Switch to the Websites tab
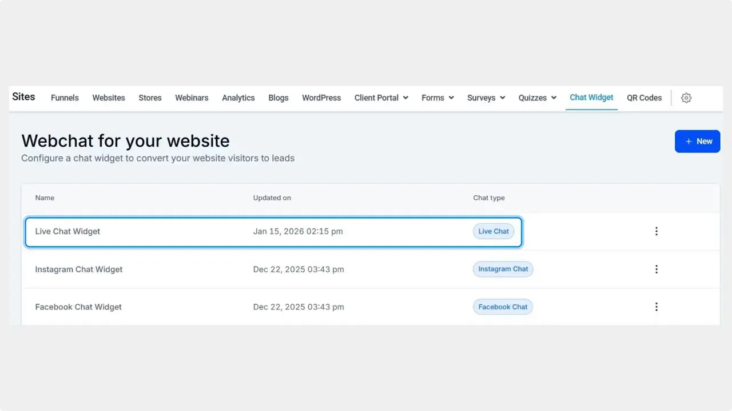 109,98
